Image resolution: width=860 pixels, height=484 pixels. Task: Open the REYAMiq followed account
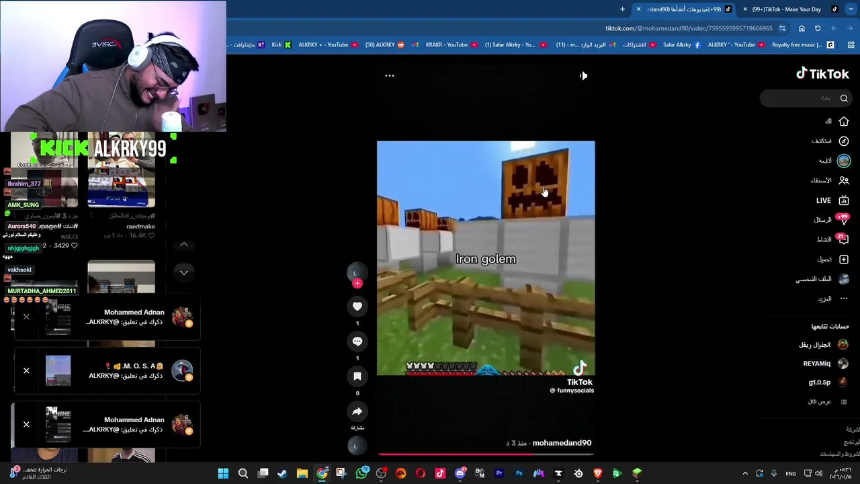coord(824,364)
